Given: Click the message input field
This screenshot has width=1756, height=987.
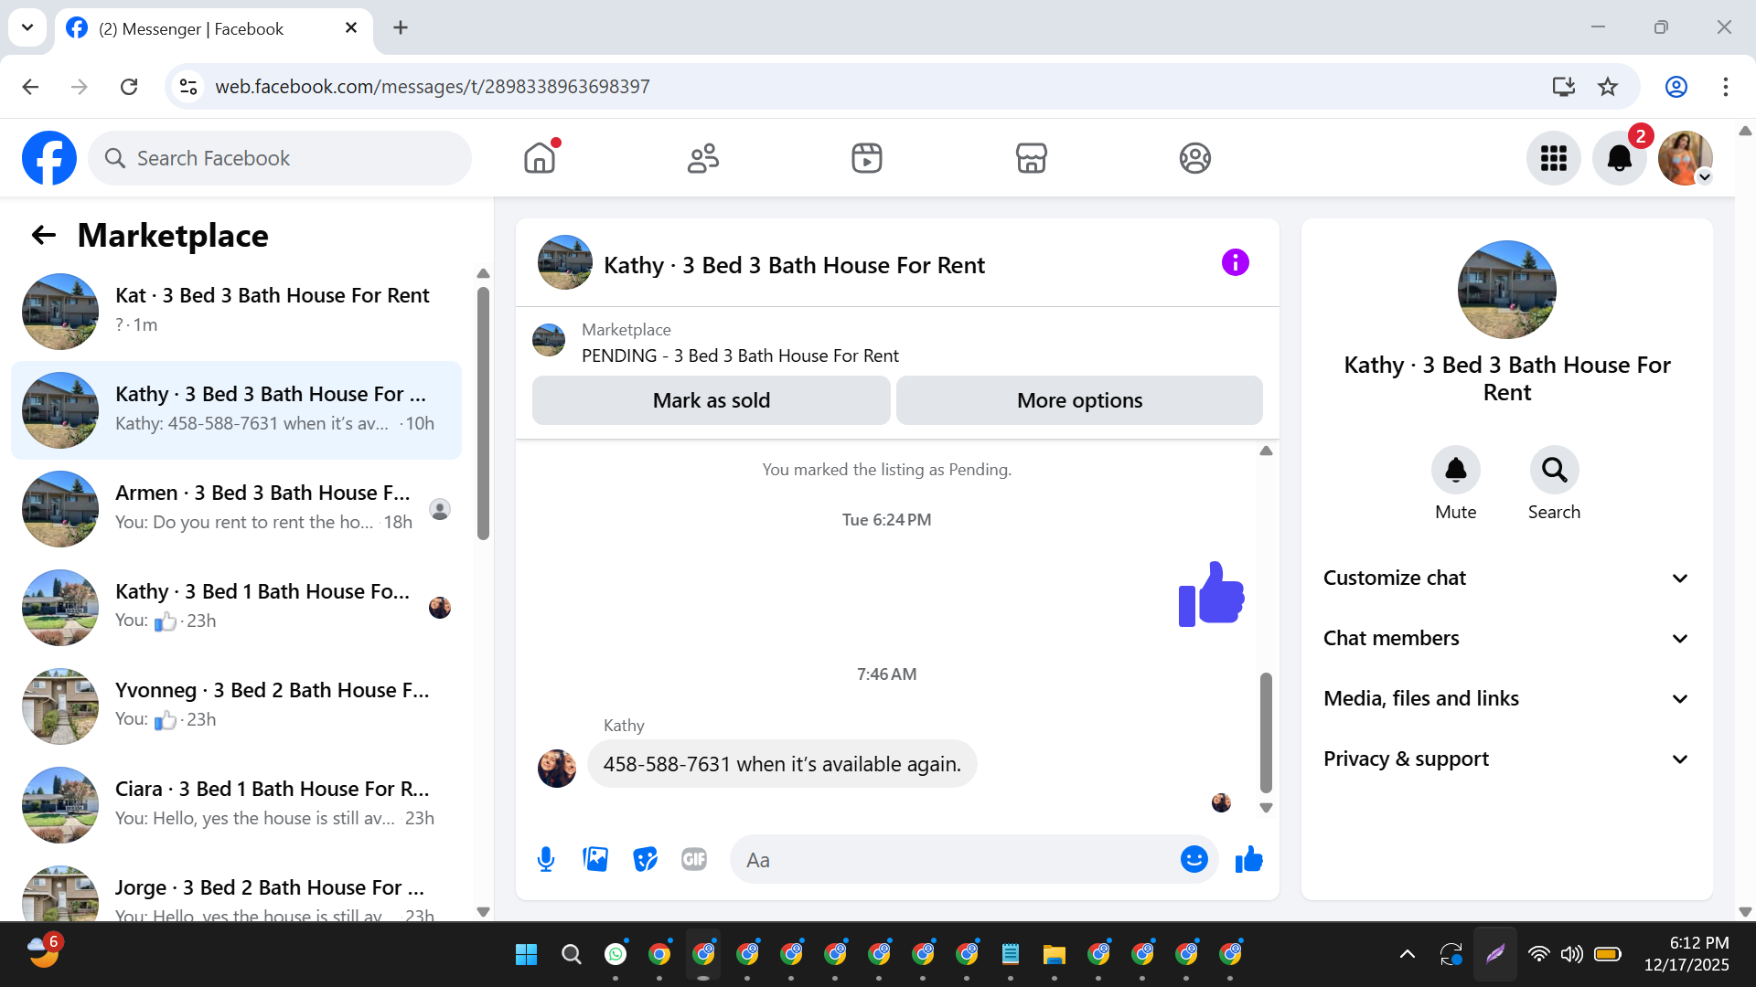Looking at the screenshot, I should click(951, 860).
